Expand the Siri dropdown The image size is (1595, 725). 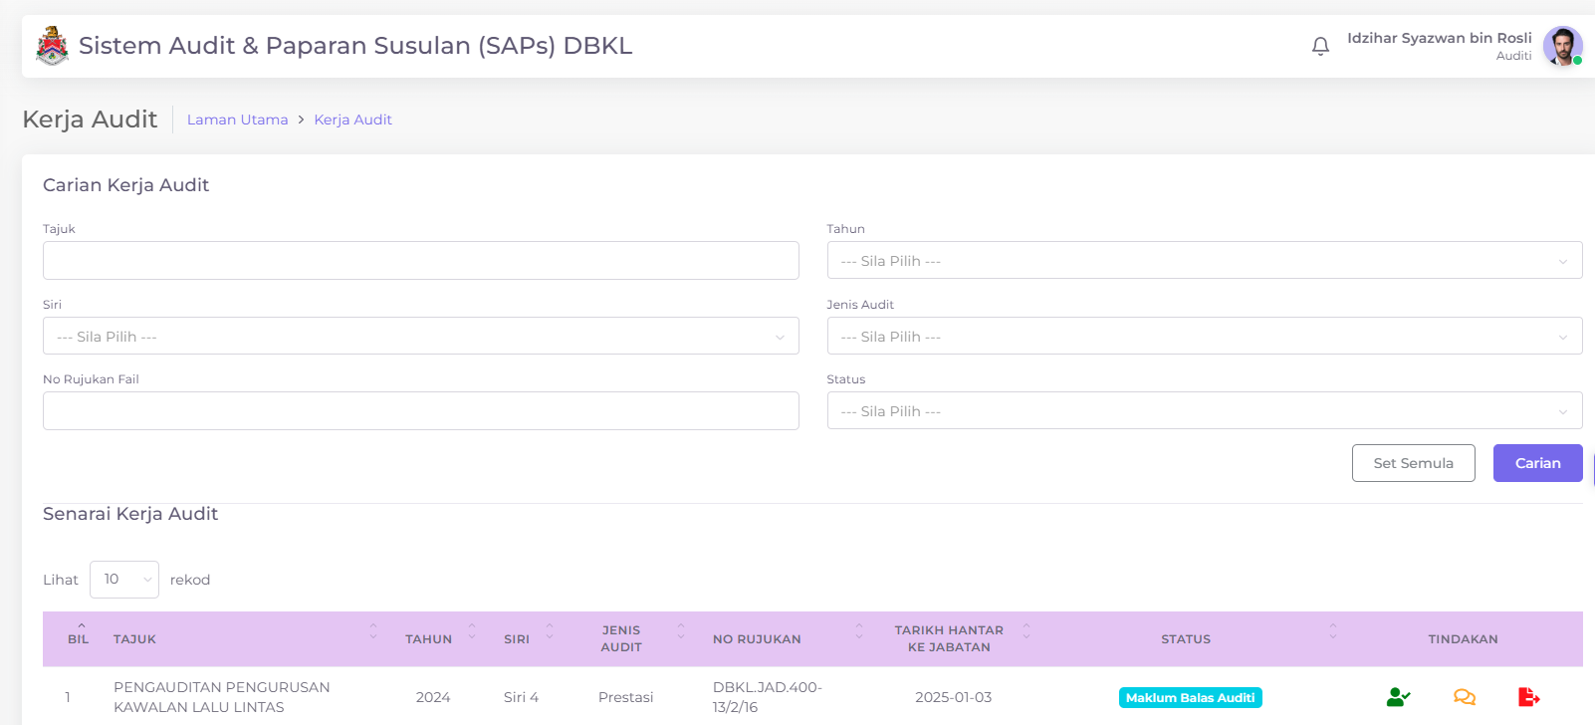coord(420,337)
